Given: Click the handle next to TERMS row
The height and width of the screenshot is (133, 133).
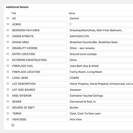Looking at the screenshot, I should tap(8, 113).
